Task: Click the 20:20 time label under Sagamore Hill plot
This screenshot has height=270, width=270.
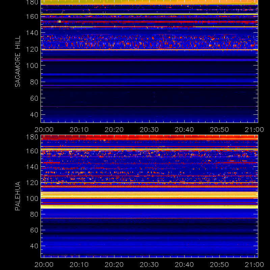Action: [x=114, y=130]
